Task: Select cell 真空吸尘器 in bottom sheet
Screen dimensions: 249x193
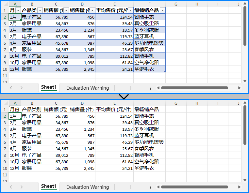Action: [x=149, y=123]
